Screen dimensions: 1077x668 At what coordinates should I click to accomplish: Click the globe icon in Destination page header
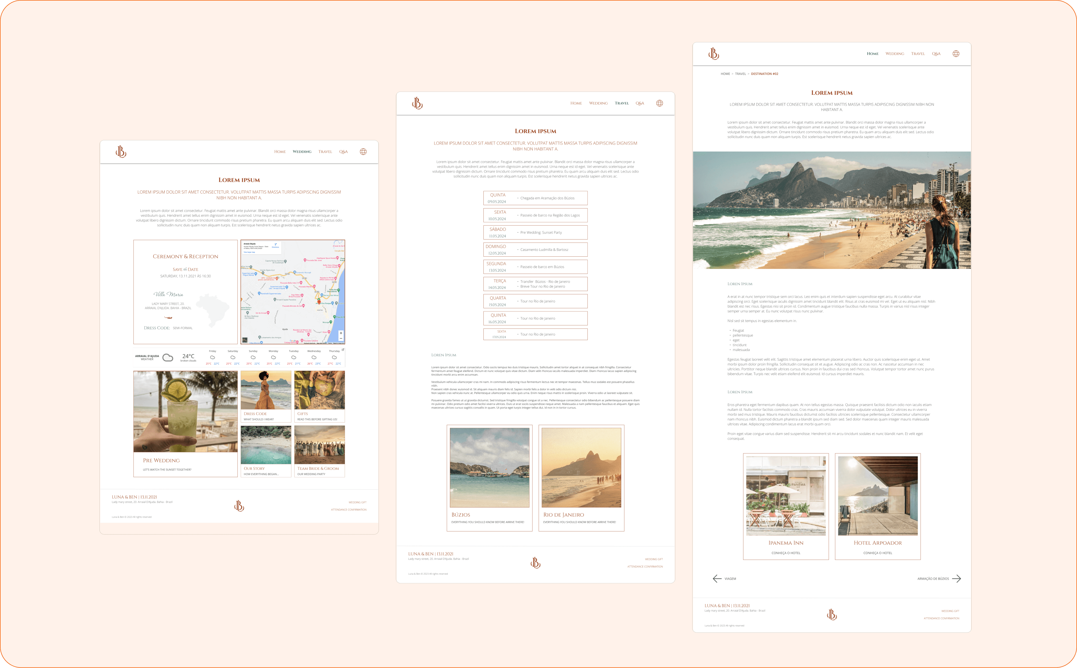pyautogui.click(x=956, y=54)
